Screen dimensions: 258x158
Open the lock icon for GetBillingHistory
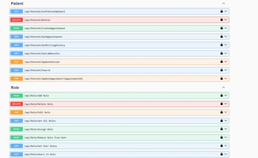221,45
